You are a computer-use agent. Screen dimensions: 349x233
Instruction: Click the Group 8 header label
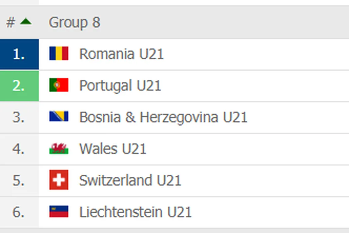[x=74, y=23]
